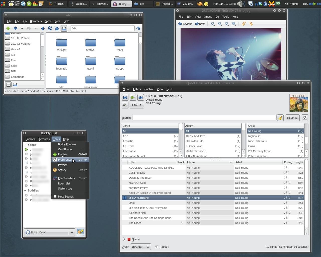Viewport: 321px width, 257px height.
Task: Toggle Mute Sounds in the Tools menu
Action: [x=70, y=197]
